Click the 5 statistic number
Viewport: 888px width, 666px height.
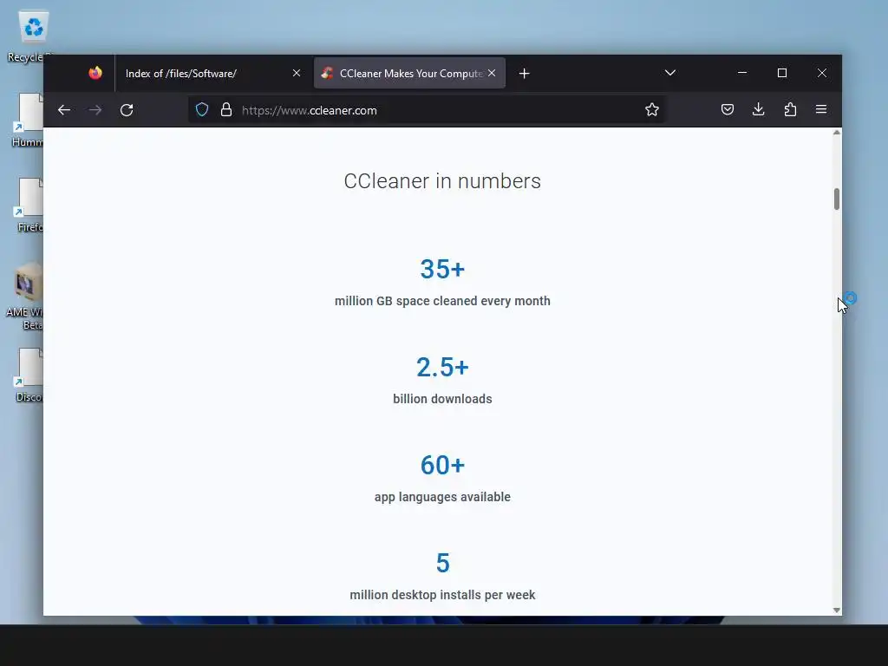(x=442, y=563)
